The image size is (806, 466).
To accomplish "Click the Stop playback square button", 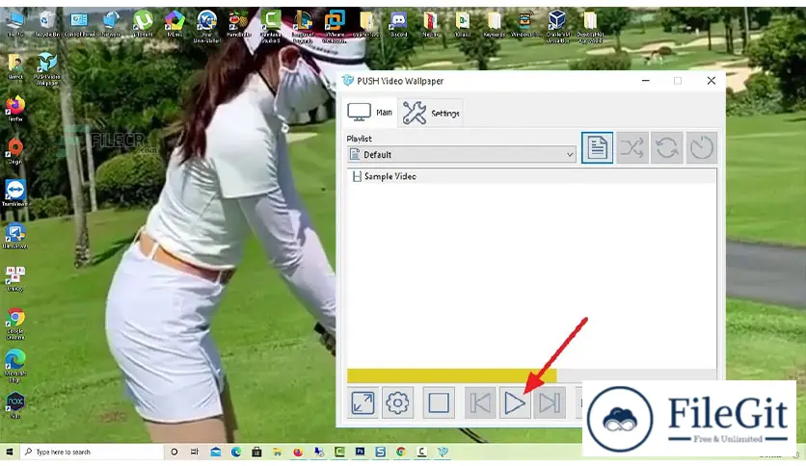I will point(439,402).
